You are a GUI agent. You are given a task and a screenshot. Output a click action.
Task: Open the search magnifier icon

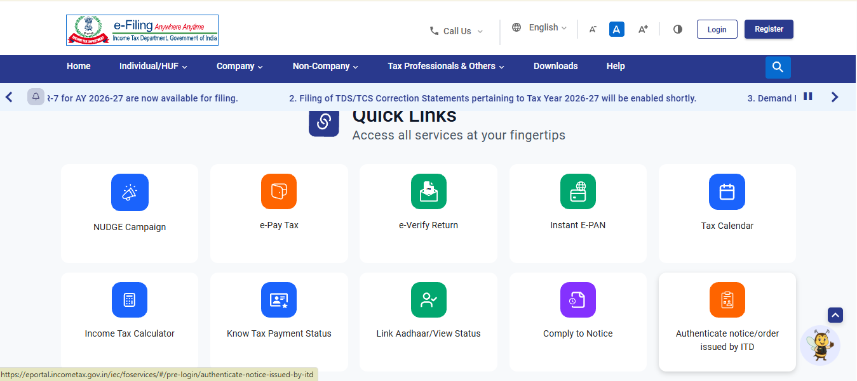pos(778,67)
